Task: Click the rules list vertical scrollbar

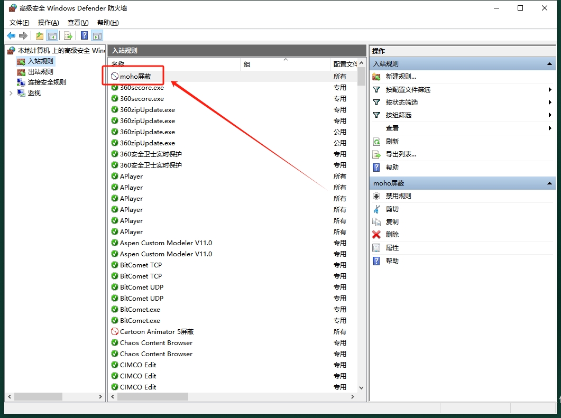Action: click(362, 211)
